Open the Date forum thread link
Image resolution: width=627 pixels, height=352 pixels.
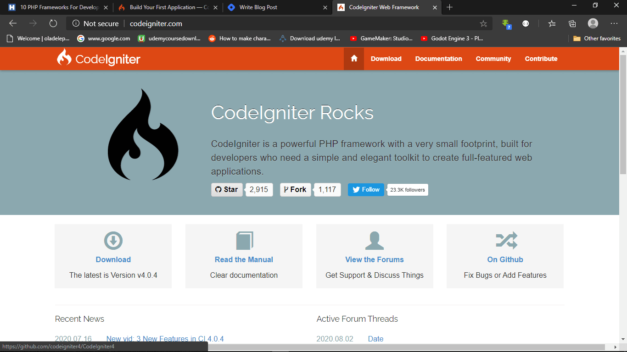pos(375,339)
